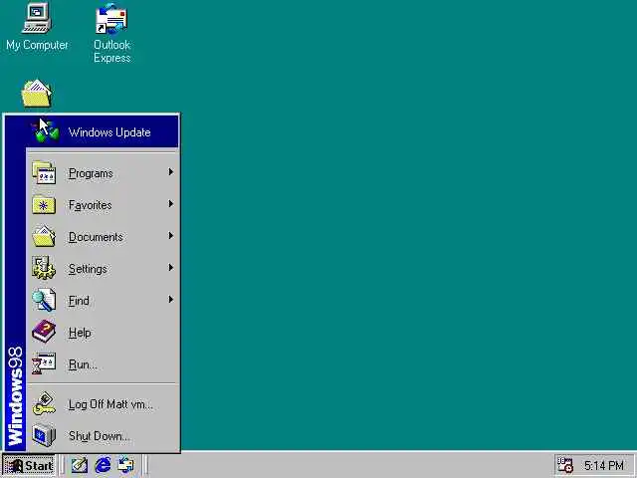
Task: Select the documents folder icon on desktop
Action: [37, 94]
